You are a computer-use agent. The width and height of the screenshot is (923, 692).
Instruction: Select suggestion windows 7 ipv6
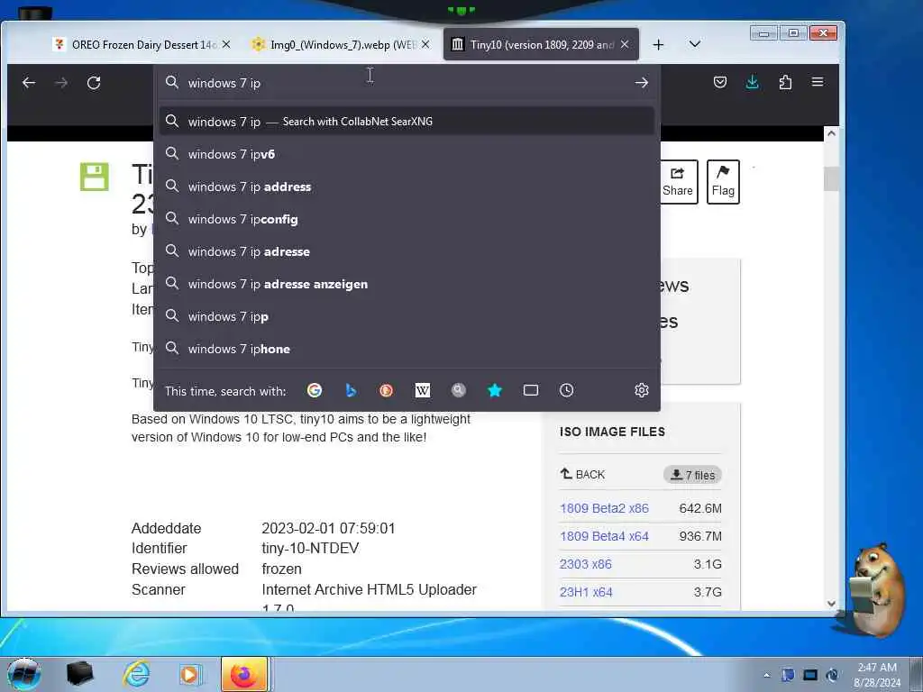407,154
